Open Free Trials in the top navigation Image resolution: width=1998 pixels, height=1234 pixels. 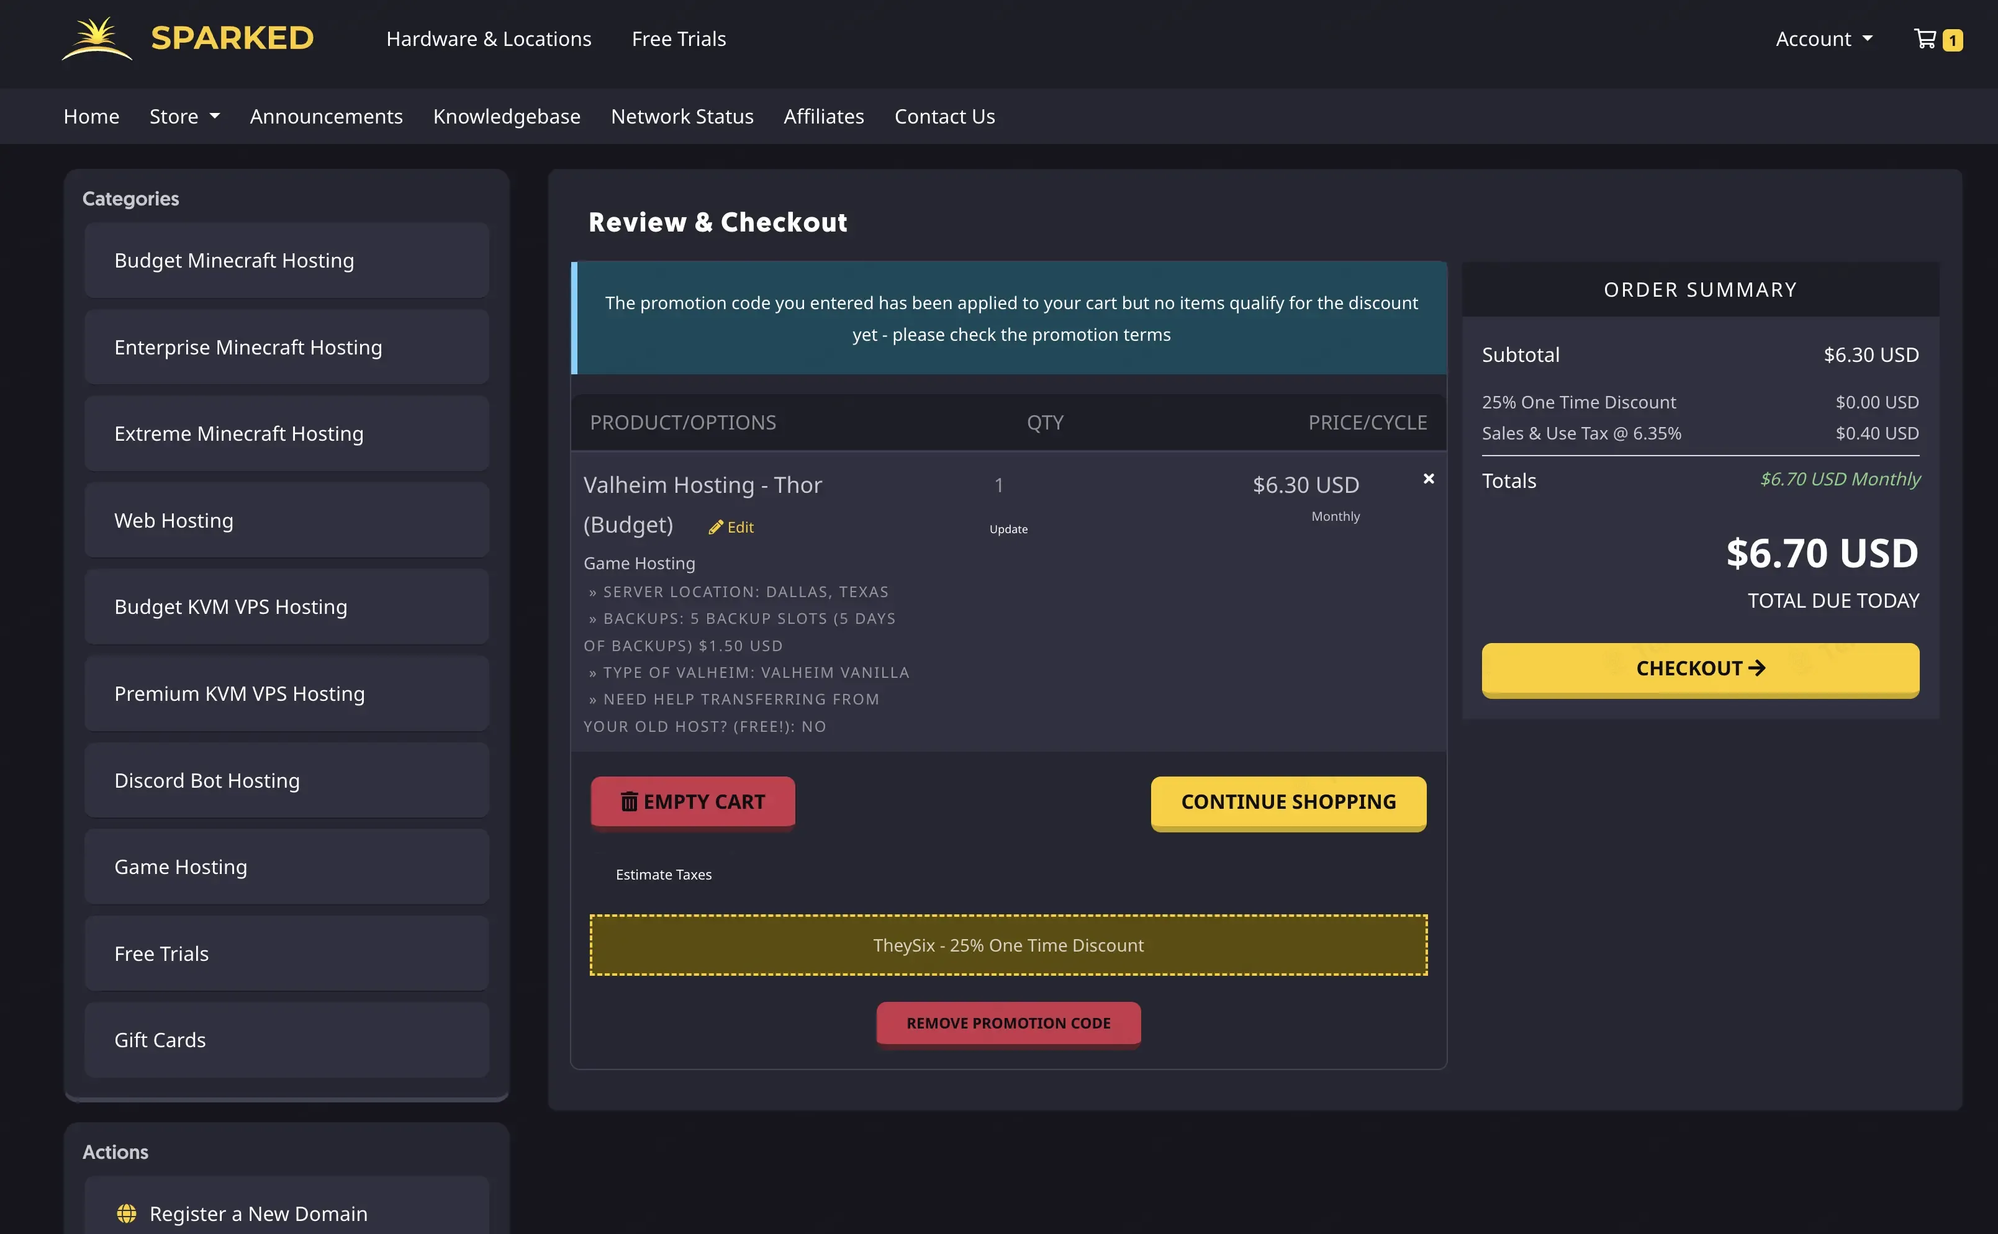click(679, 38)
